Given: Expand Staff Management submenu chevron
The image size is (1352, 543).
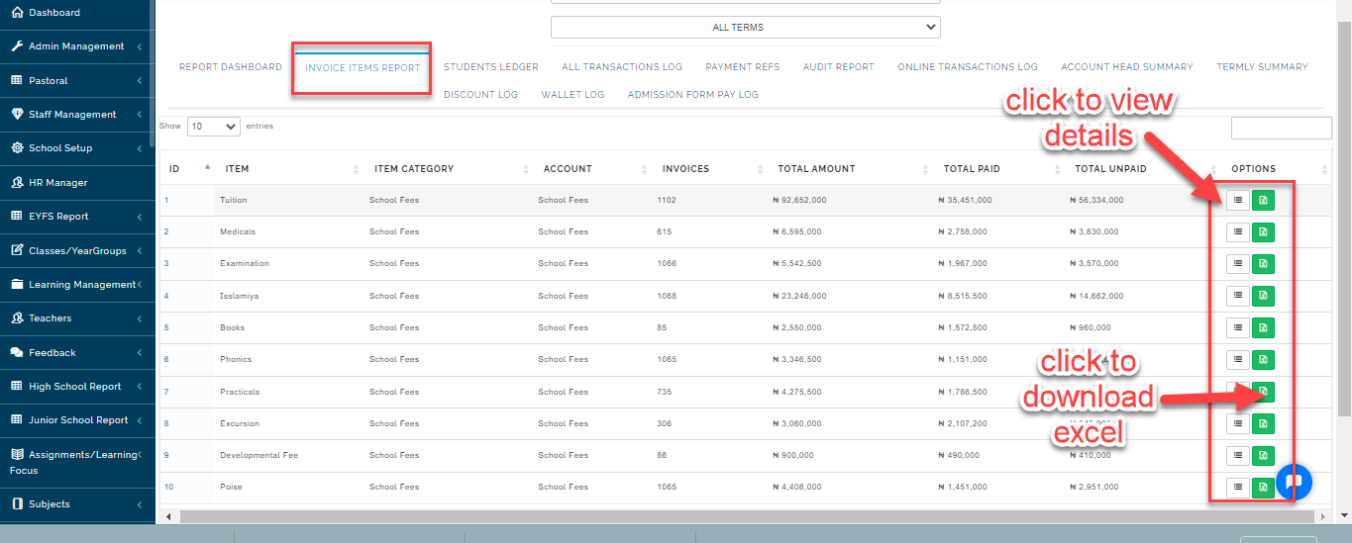Looking at the screenshot, I should click(140, 115).
